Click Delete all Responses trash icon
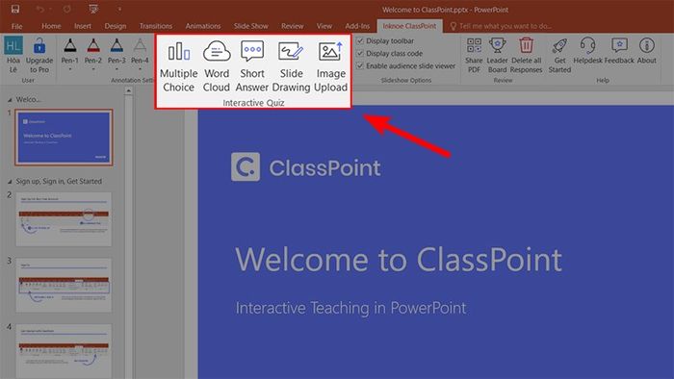Viewport: 674px width, 379px height. (526, 45)
